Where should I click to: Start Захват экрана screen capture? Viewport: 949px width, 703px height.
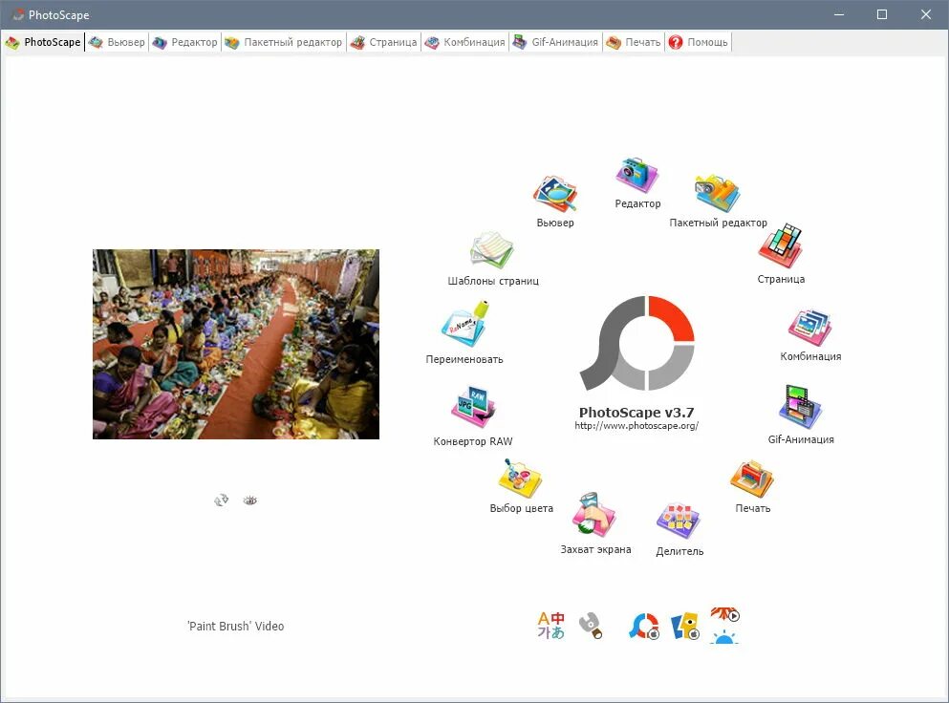(x=595, y=516)
